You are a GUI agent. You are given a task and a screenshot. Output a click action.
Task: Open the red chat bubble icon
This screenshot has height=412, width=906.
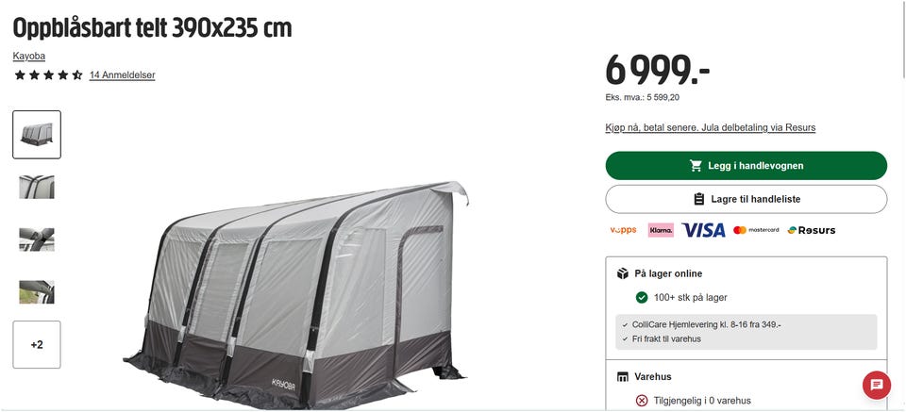click(877, 385)
